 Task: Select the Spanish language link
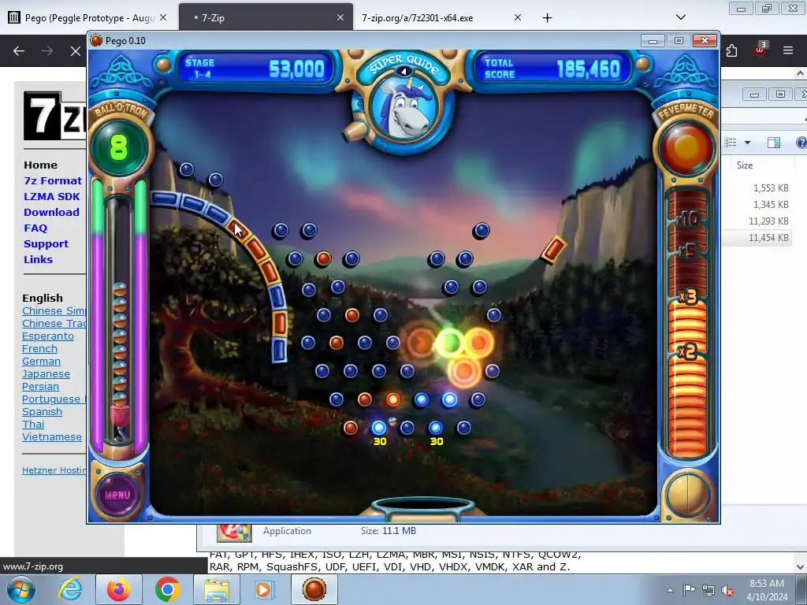point(42,412)
